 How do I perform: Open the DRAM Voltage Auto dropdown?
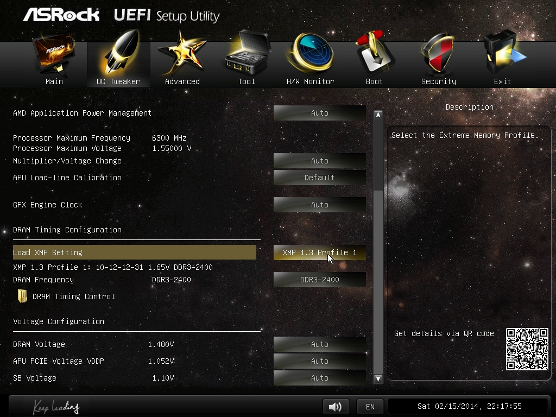click(319, 344)
